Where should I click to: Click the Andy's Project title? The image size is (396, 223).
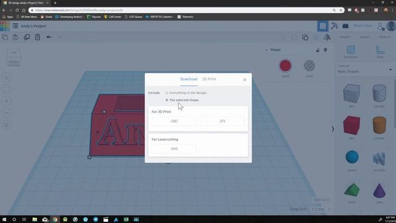coord(33,26)
